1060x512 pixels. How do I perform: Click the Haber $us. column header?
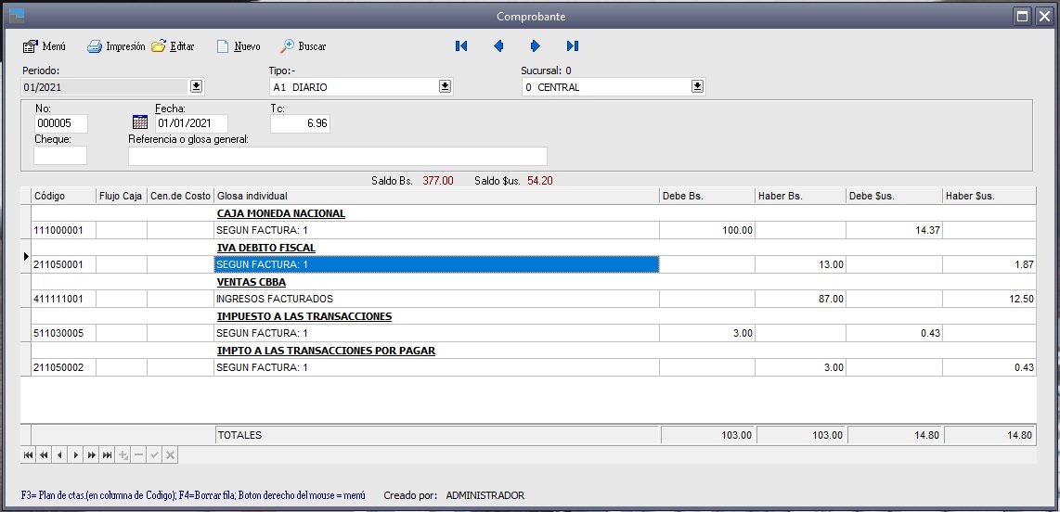click(x=989, y=196)
